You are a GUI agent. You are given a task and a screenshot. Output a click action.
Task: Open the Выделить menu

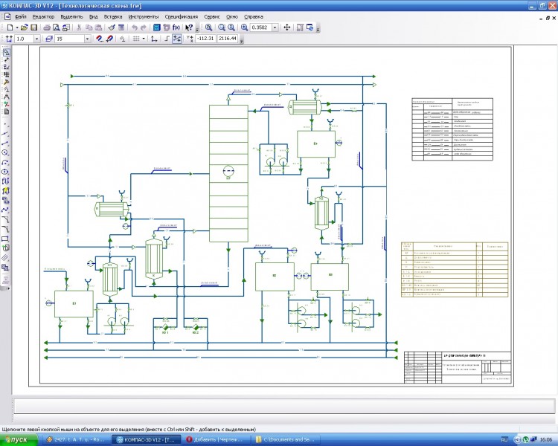(x=71, y=16)
